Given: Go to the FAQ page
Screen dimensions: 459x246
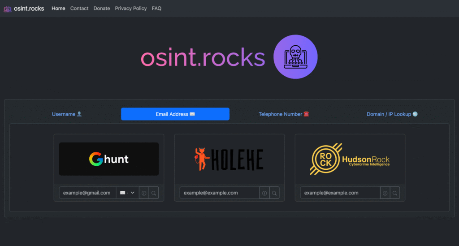Looking at the screenshot, I should pos(156,9).
